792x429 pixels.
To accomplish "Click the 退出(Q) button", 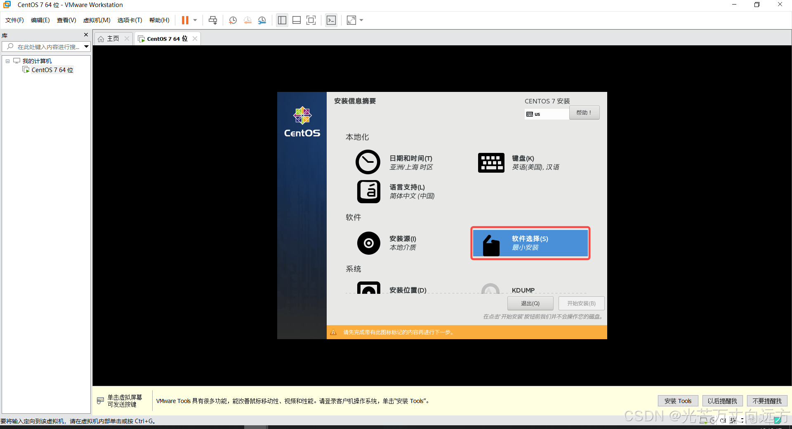I will tap(530, 303).
